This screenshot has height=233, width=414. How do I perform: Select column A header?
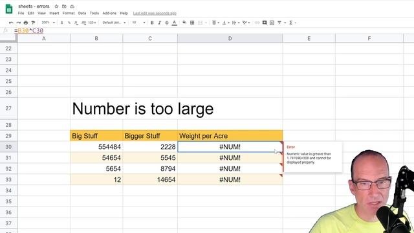tap(44, 39)
